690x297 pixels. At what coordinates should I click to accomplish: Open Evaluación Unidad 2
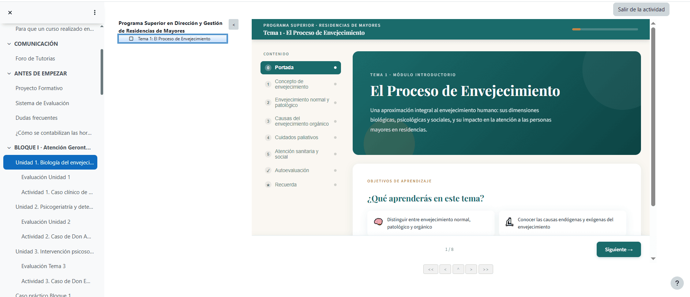pyautogui.click(x=46, y=222)
